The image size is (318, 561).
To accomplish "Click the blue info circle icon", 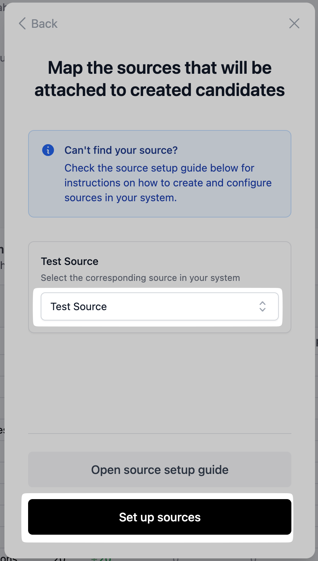I will pos(48,150).
